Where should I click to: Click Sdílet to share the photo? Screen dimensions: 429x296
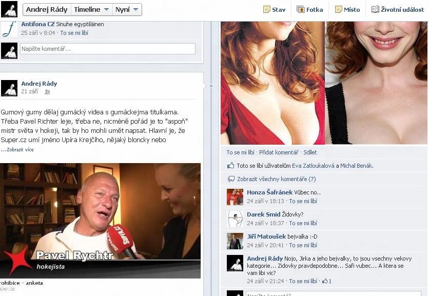click(x=310, y=152)
